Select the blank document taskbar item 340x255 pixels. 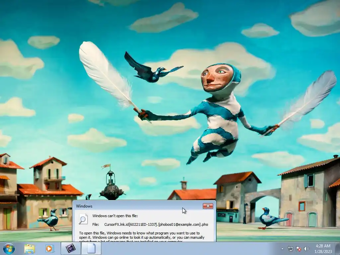[x=91, y=248]
